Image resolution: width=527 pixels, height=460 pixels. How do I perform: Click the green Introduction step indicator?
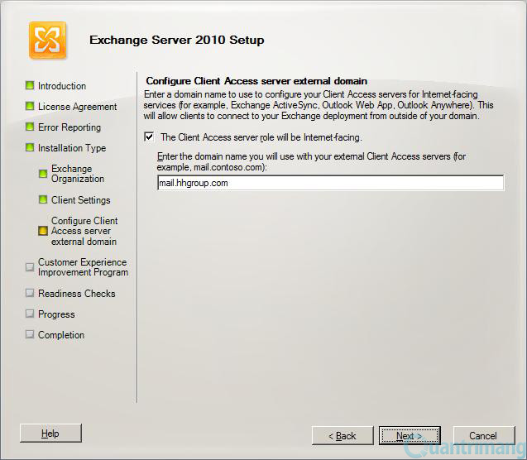click(x=30, y=85)
